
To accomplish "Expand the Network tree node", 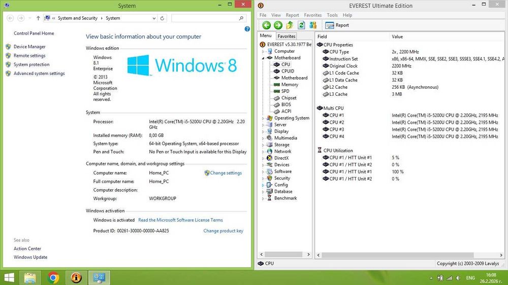I will point(263,152).
